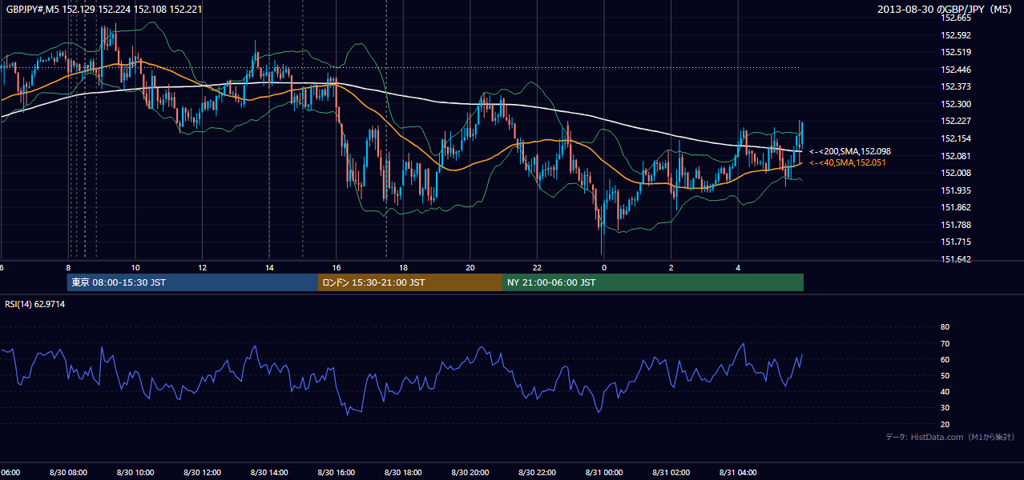The width and height of the screenshot is (1024, 480).
Task: Click the hour 12 label under the price chart
Action: (x=202, y=267)
